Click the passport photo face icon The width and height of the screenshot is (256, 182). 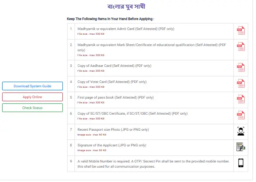coord(241,131)
